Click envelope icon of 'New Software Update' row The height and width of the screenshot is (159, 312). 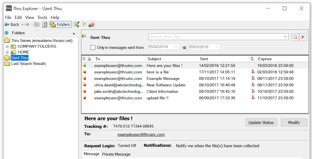(84, 85)
